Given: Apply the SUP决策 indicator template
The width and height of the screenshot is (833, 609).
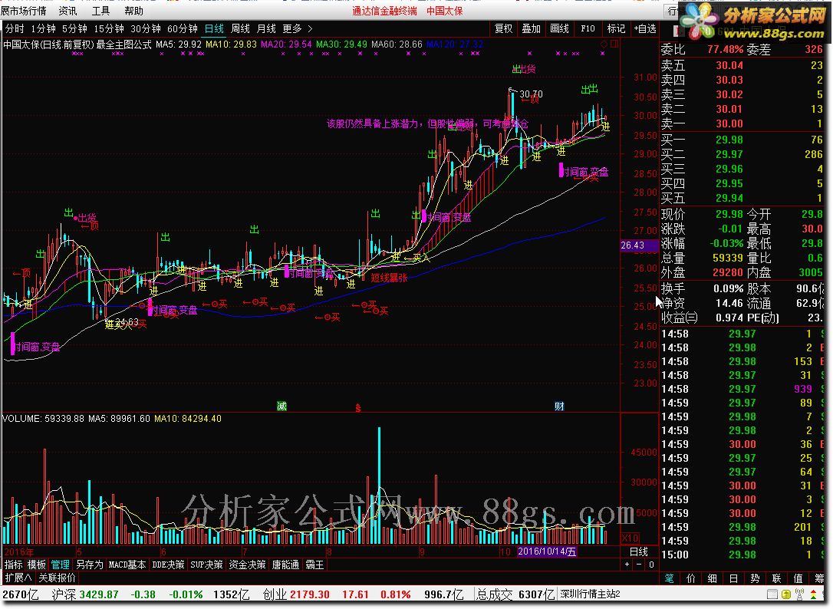Looking at the screenshot, I should click(206, 565).
